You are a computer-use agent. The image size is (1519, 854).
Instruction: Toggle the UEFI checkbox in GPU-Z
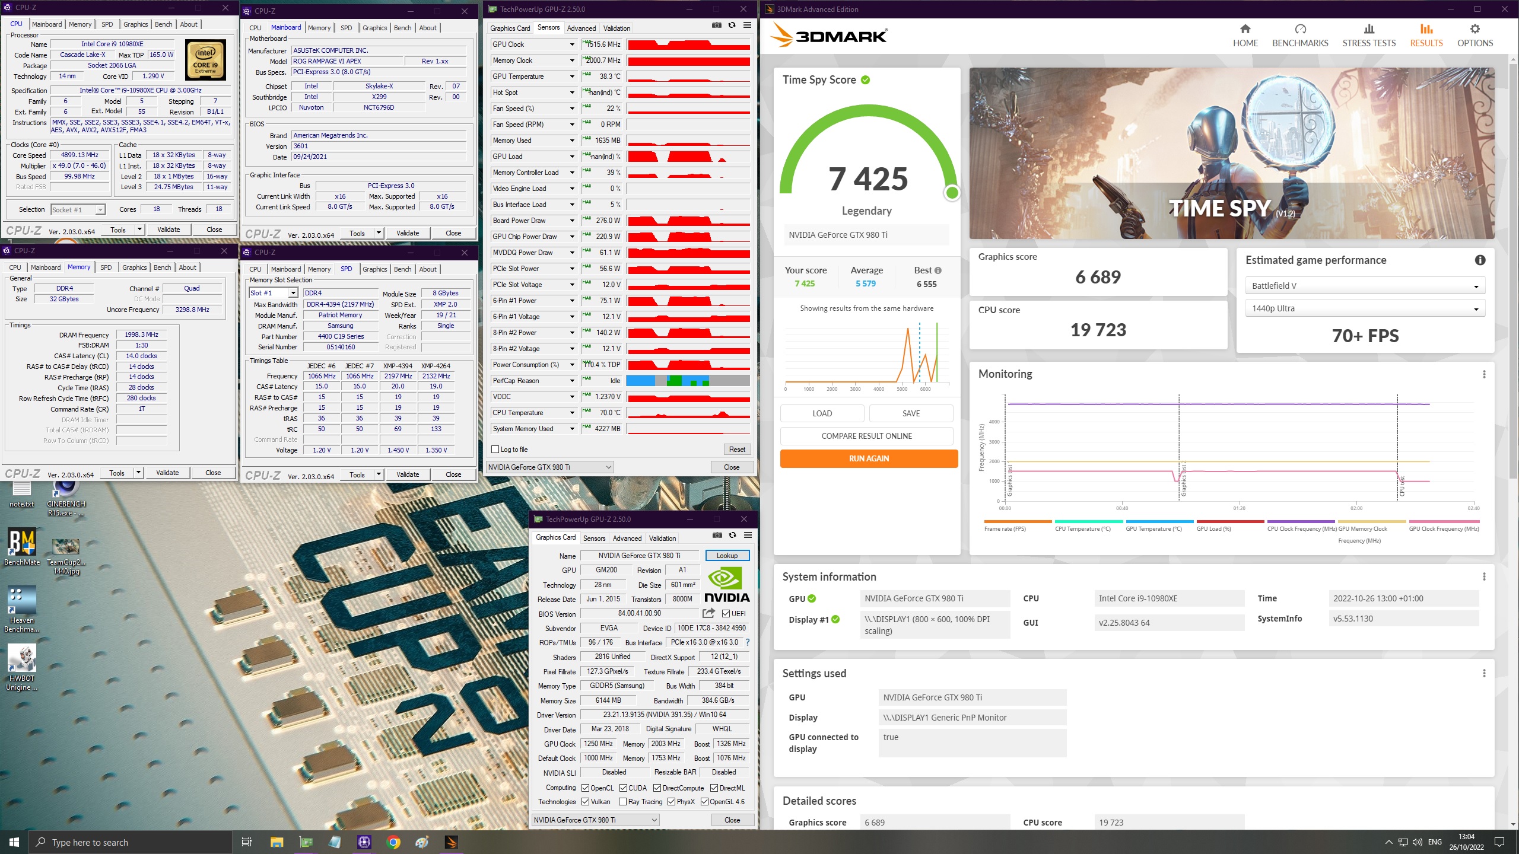click(x=726, y=614)
